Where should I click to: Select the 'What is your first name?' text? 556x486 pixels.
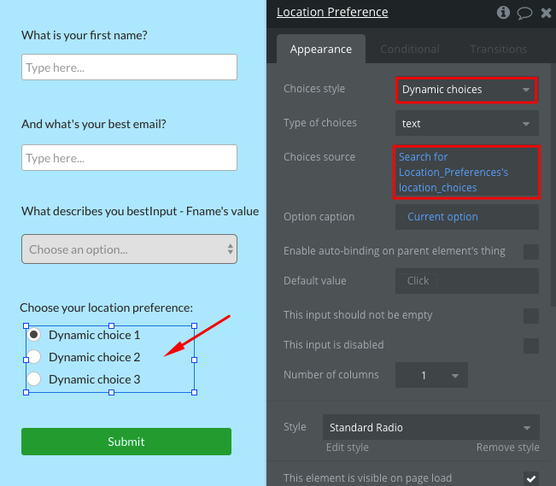click(x=85, y=36)
